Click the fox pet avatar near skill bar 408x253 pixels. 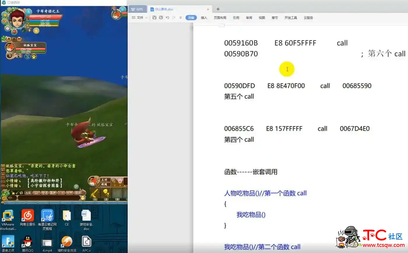[94, 181]
